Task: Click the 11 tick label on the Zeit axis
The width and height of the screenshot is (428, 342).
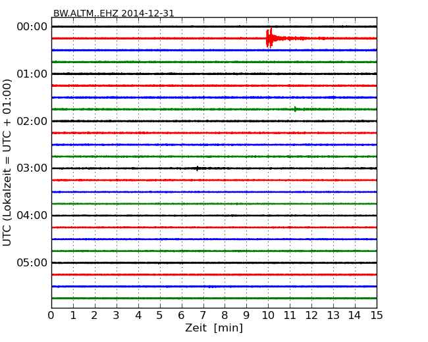Action: coord(290,316)
